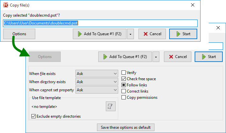
Task: Click Save these options as default
Action: (x=125, y=127)
